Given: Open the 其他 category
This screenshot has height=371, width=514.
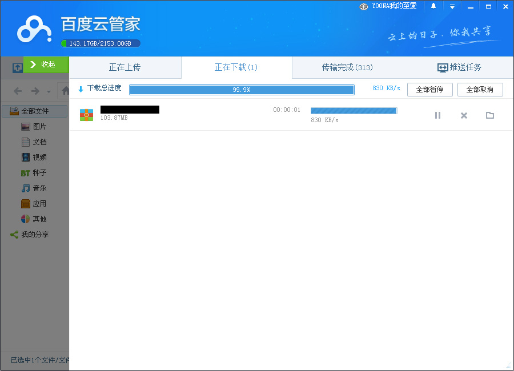Looking at the screenshot, I should 34,219.
